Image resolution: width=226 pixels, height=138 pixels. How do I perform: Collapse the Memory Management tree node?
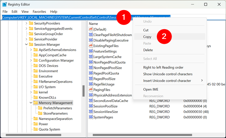(31, 103)
